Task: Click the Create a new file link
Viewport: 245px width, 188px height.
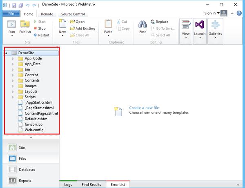Action: click(x=144, y=108)
